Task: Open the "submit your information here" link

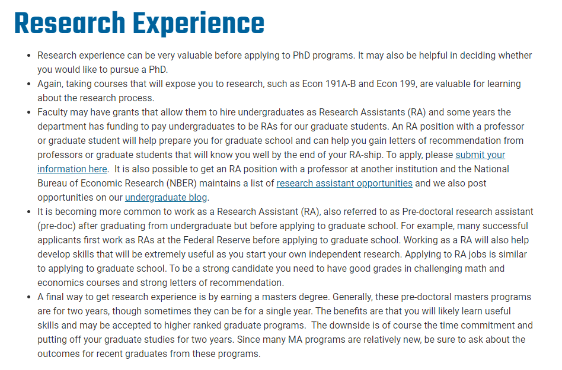Action: pyautogui.click(x=480, y=155)
